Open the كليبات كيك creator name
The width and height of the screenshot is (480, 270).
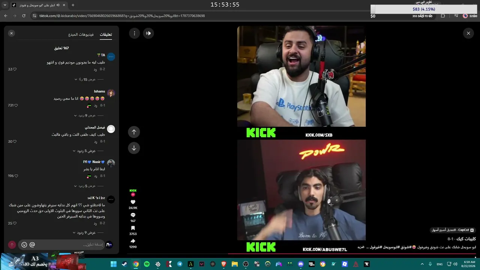pos(466,239)
